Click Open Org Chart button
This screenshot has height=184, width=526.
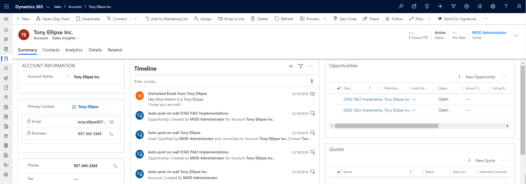point(53,19)
